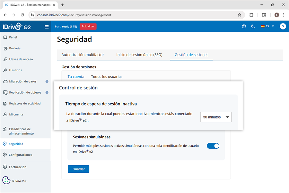The image size is (289, 193).
Task: Toggle the Sesiones simultáneas switch
Action: [213, 146]
